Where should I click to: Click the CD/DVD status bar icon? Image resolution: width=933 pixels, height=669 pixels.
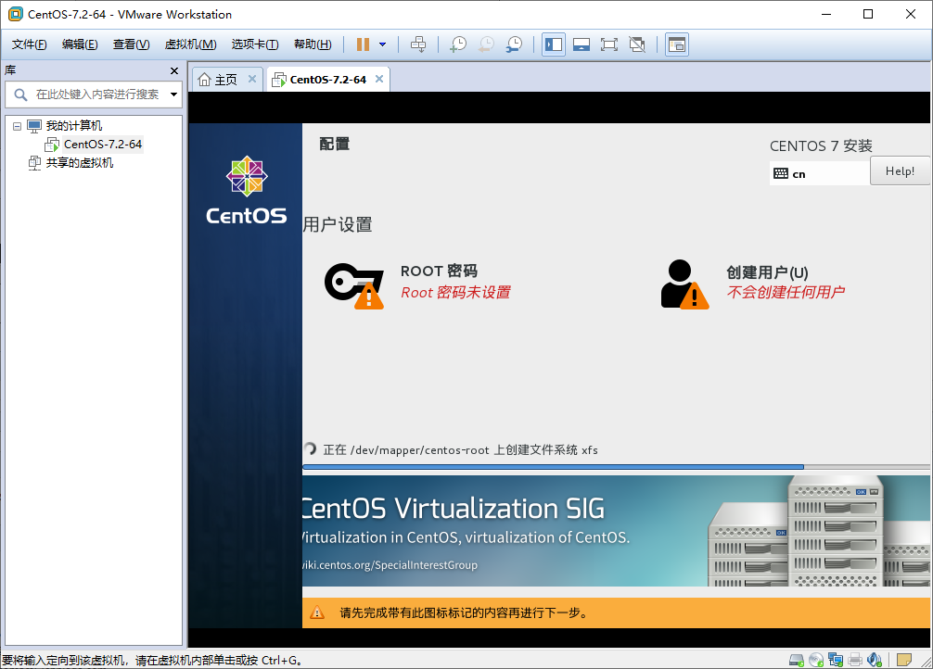(816, 660)
